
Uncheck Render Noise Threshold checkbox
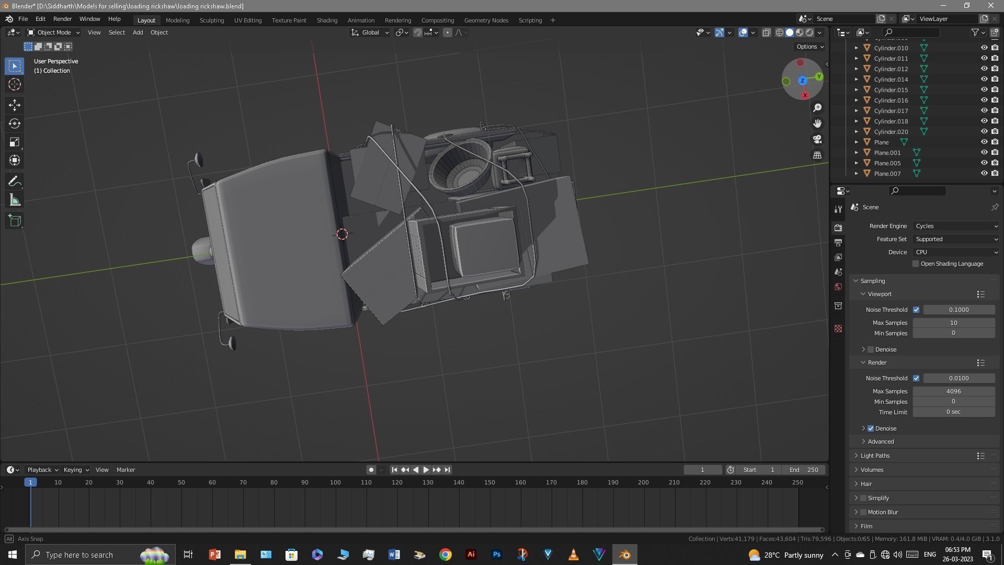[x=916, y=378]
